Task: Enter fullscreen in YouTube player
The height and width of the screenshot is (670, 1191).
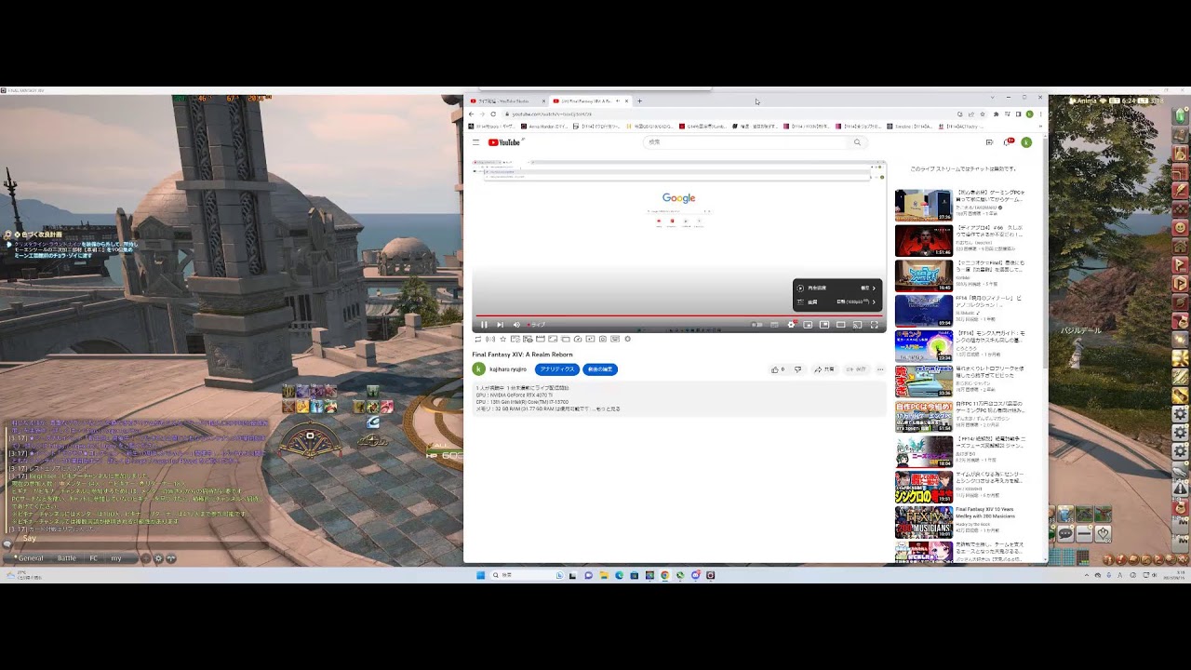Action: click(x=874, y=325)
